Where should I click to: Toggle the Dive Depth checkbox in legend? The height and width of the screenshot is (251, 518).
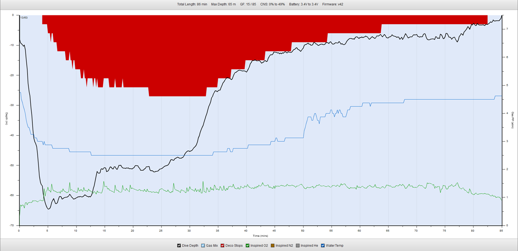pos(179,245)
